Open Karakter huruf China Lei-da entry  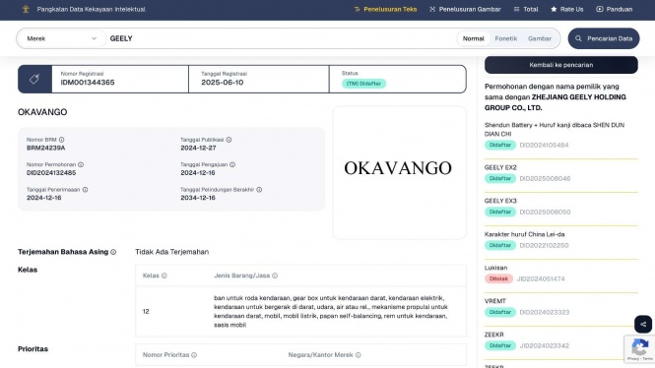pos(524,234)
